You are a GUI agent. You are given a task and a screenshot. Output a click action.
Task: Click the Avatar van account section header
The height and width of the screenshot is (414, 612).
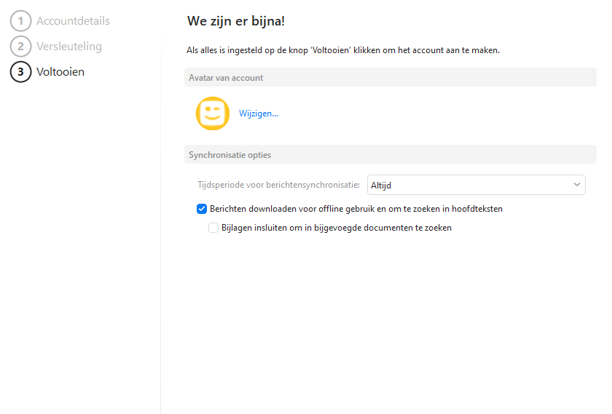click(226, 78)
